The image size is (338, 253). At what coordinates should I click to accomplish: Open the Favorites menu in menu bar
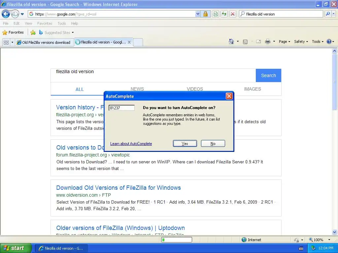click(45, 23)
